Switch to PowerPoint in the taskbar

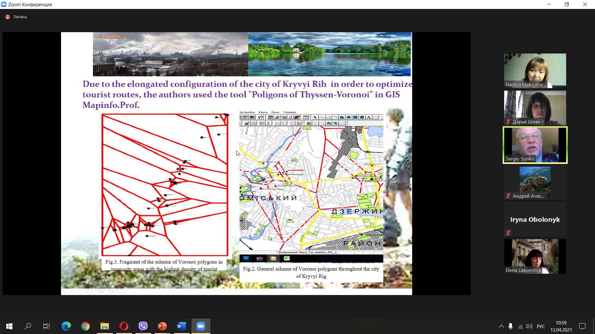(x=162, y=326)
